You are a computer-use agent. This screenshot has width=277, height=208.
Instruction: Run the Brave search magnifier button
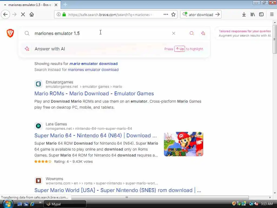pyautogui.click(x=192, y=33)
